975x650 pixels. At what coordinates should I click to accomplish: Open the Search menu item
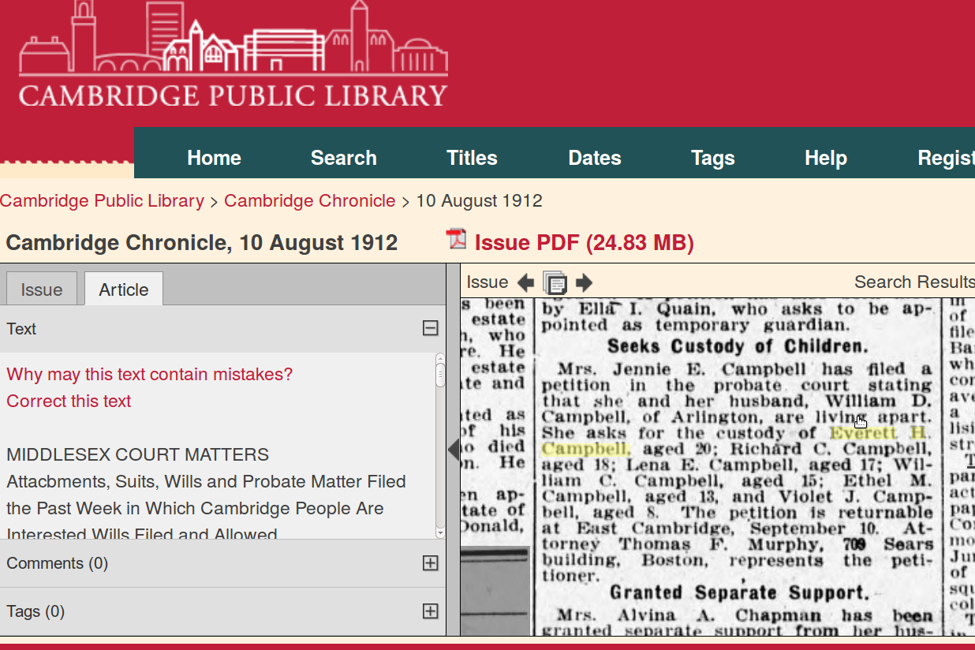pos(343,158)
